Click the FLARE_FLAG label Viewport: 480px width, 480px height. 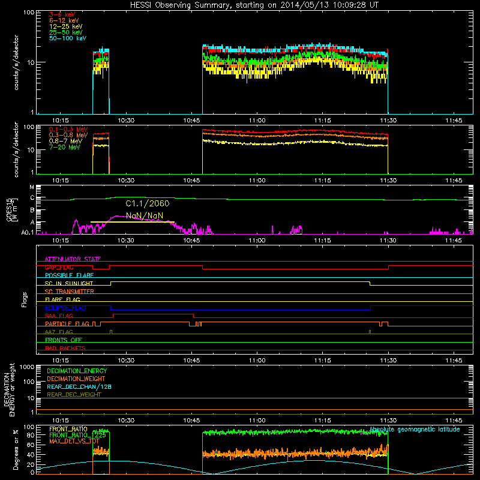coord(62,299)
